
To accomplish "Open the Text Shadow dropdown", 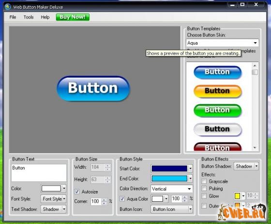I will point(53,209).
